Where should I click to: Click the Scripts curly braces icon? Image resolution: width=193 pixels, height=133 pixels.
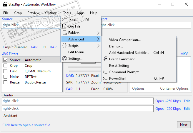(x=64, y=45)
